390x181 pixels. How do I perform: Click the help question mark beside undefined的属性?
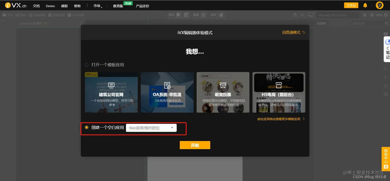pyautogui.click(x=46, y=23)
